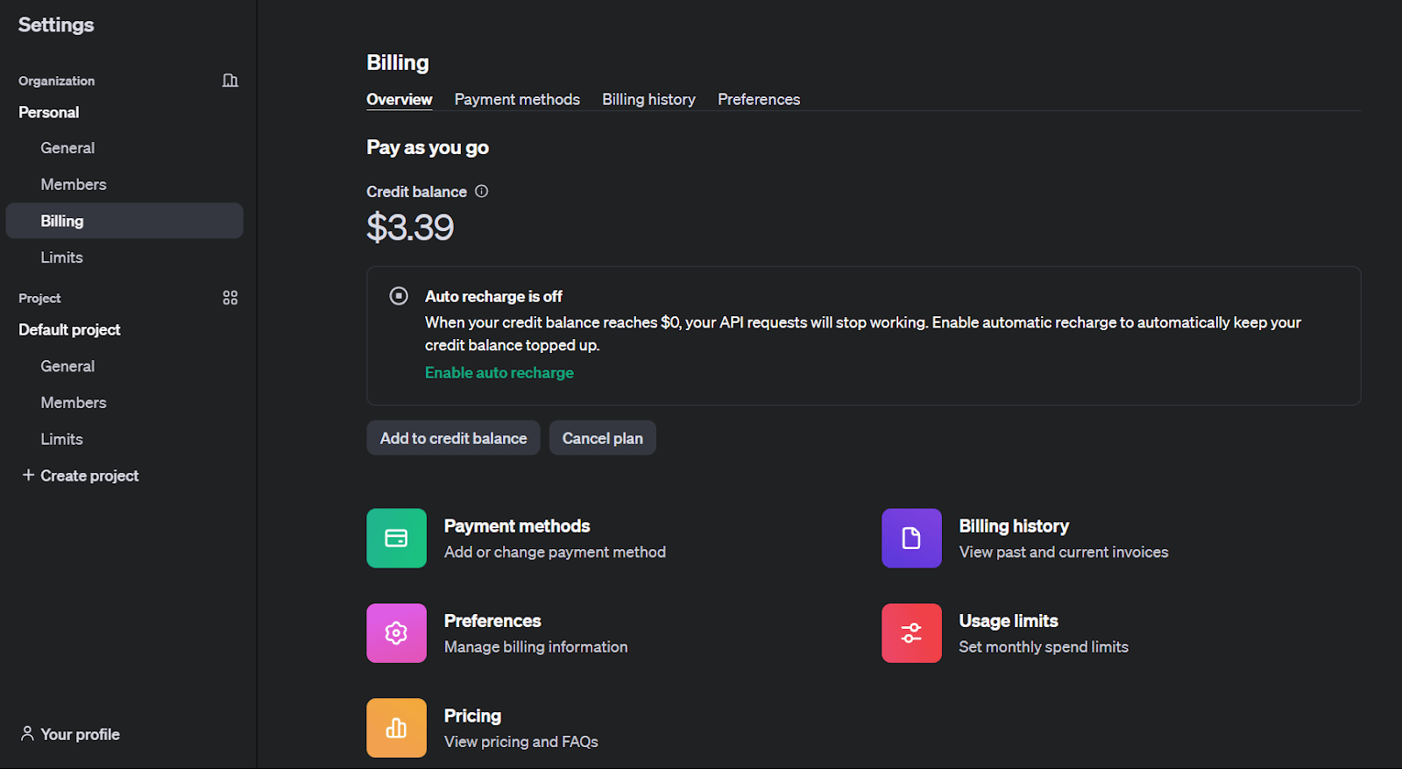The height and width of the screenshot is (769, 1402).
Task: Click the credit balance info icon
Action: pos(481,191)
